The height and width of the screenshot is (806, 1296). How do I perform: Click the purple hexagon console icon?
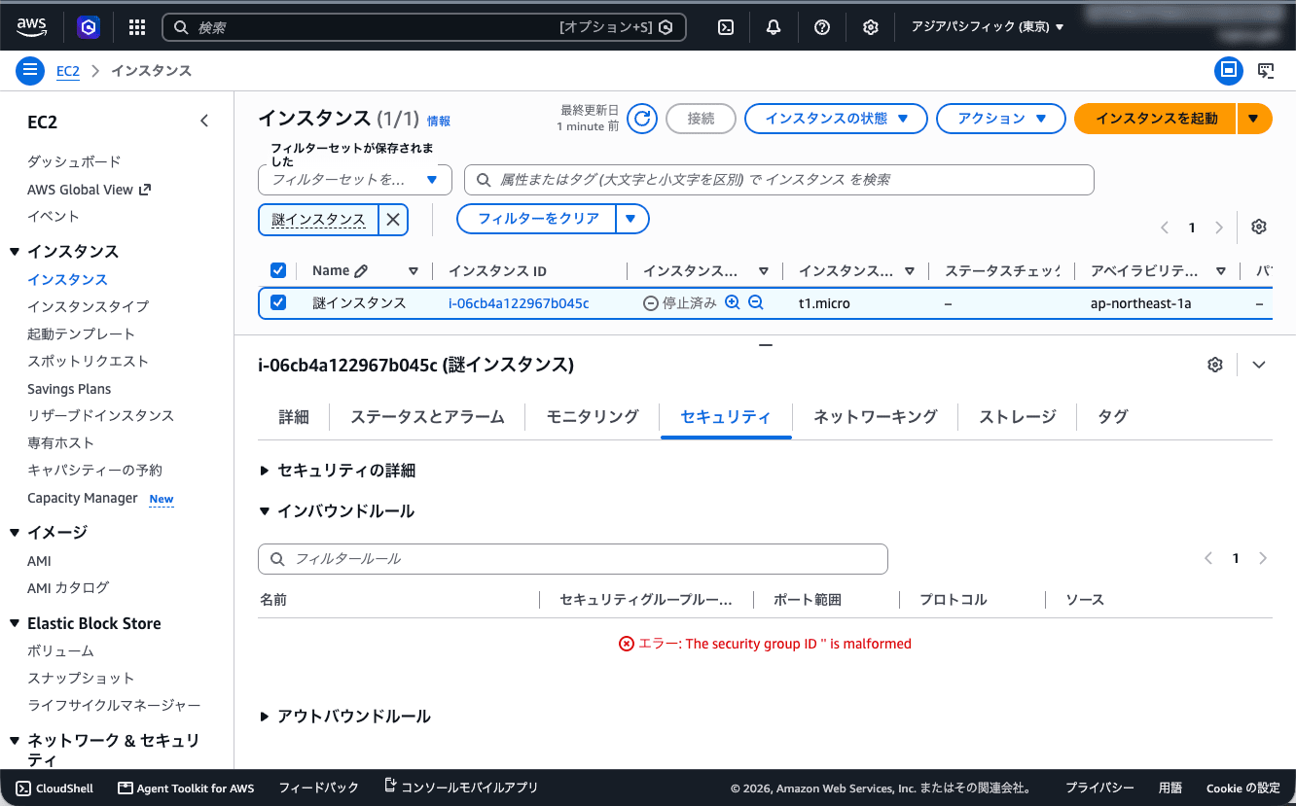point(89,27)
